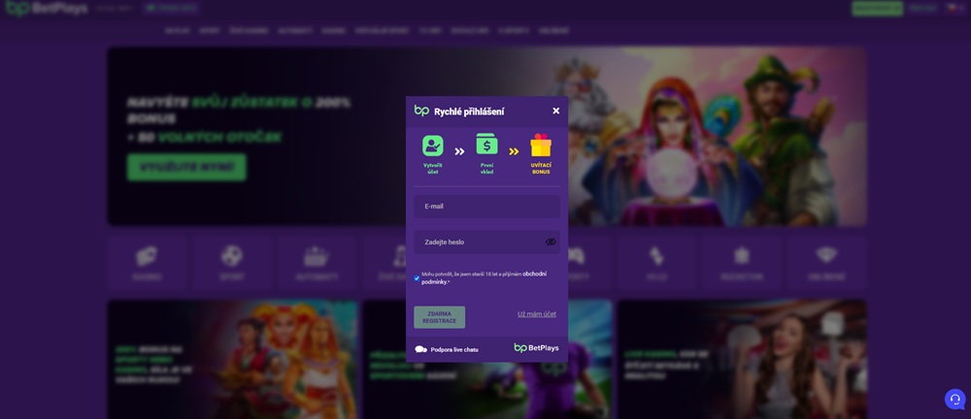Click the BetPlays logo in dialog footer
971x419 pixels.
coord(536,348)
